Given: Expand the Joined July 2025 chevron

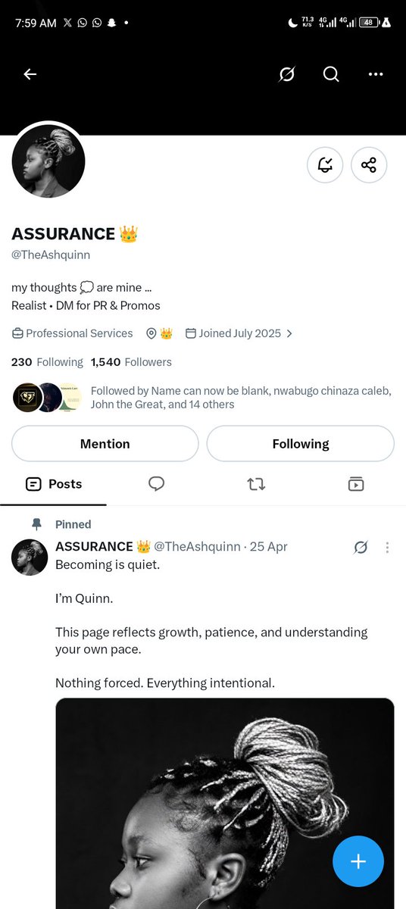Looking at the screenshot, I should [289, 333].
